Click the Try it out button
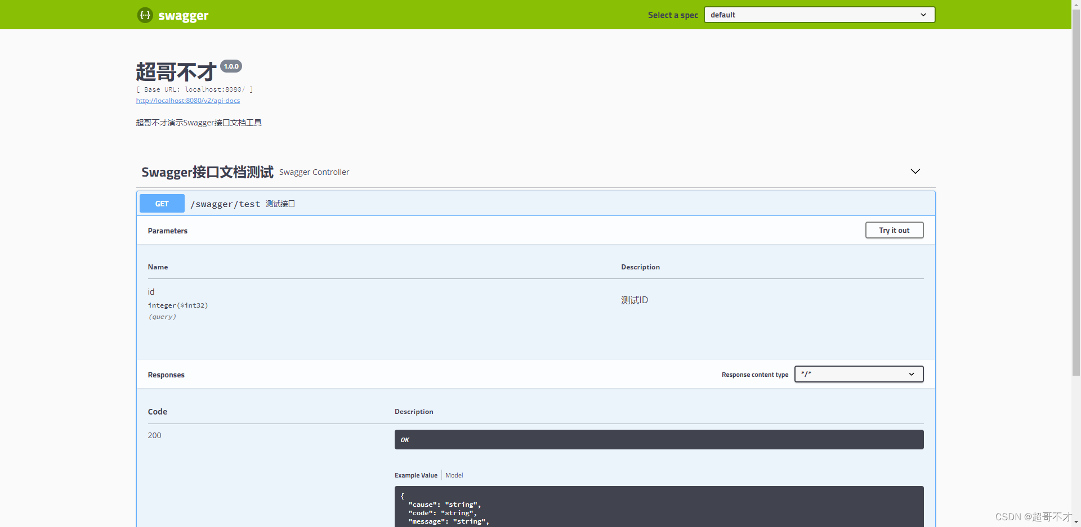The width and height of the screenshot is (1081, 527). (894, 230)
